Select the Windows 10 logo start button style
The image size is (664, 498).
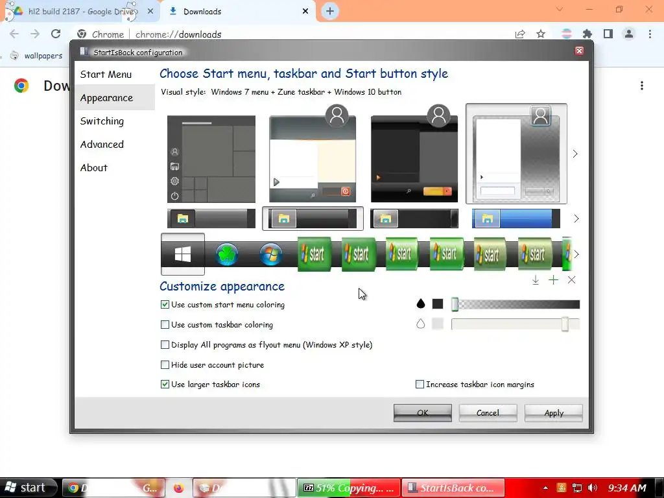[183, 254]
